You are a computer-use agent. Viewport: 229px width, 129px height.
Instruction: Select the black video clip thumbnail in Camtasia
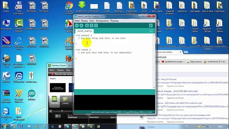58,87
